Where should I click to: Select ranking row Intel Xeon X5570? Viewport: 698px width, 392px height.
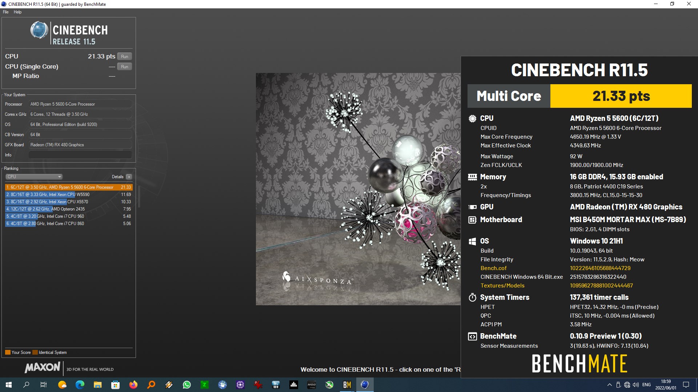point(69,202)
